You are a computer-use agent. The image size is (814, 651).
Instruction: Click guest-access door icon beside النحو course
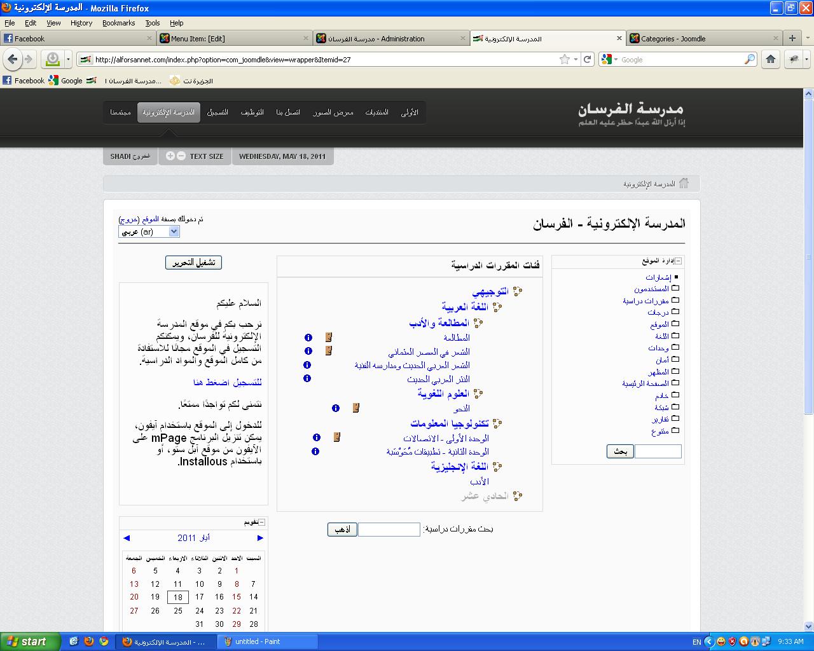click(356, 408)
